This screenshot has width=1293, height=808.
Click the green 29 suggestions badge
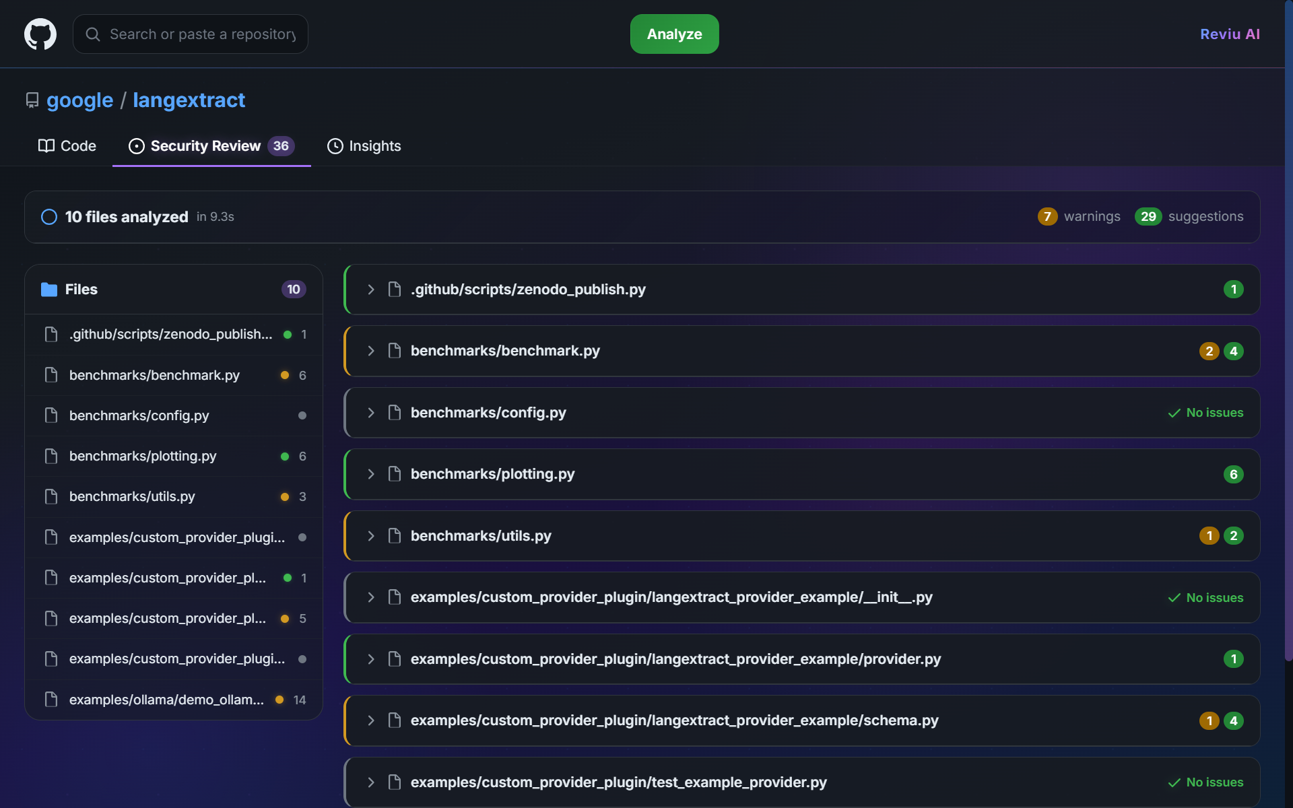tap(1148, 217)
